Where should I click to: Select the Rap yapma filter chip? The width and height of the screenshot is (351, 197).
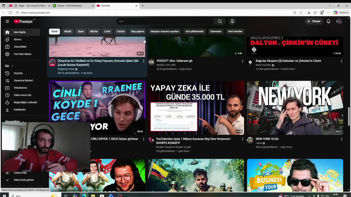(x=138, y=31)
